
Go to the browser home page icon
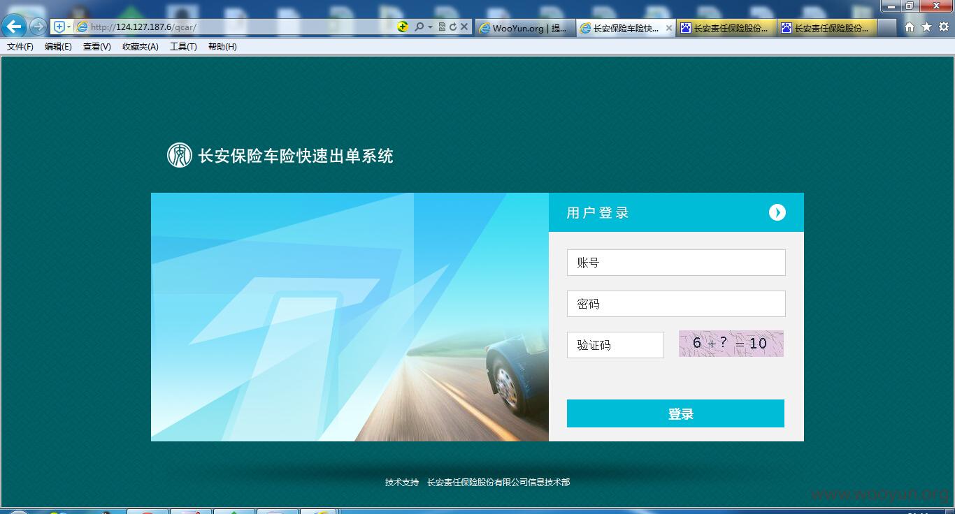910,27
